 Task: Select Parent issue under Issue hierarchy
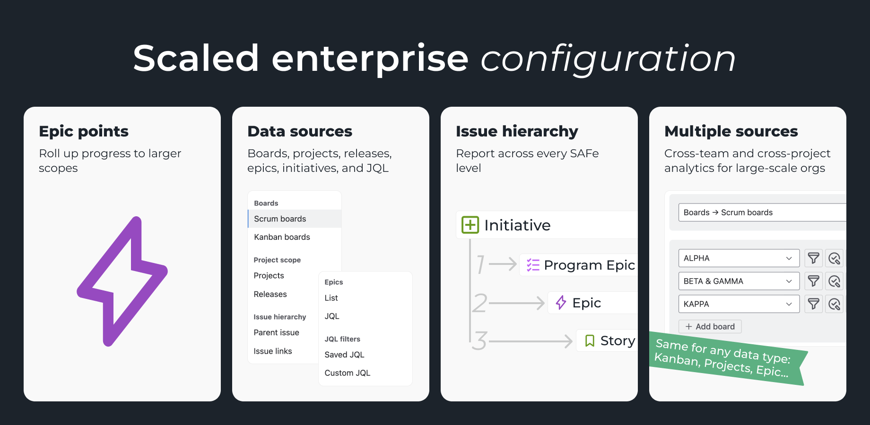tap(276, 332)
